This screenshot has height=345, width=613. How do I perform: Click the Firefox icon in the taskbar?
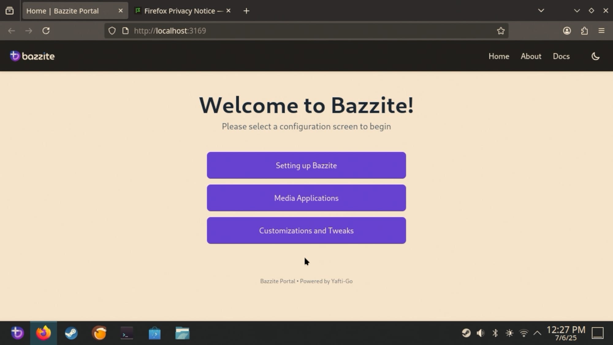44,333
